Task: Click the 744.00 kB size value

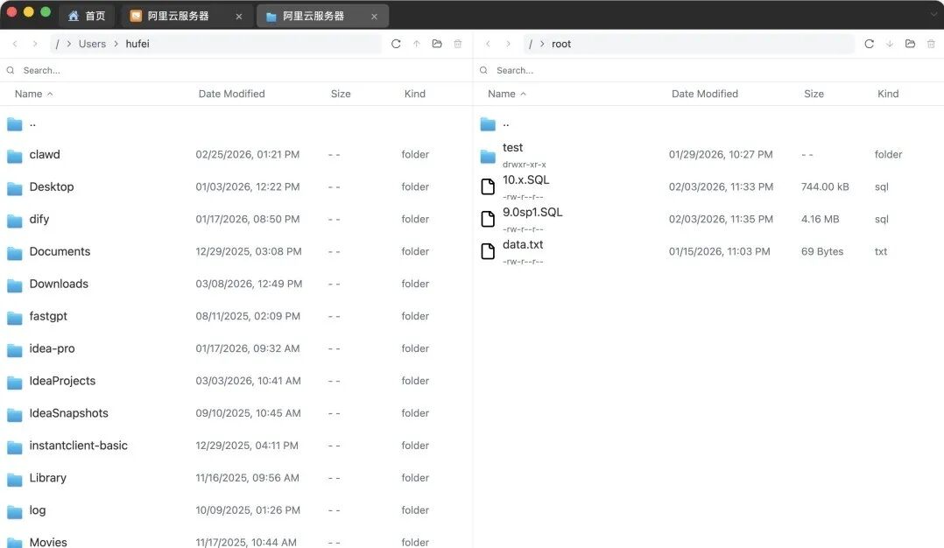Action: 825,187
